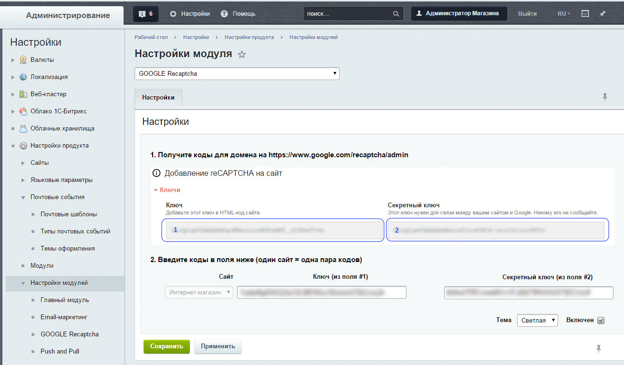Click the pin icon in top bar

603,14
